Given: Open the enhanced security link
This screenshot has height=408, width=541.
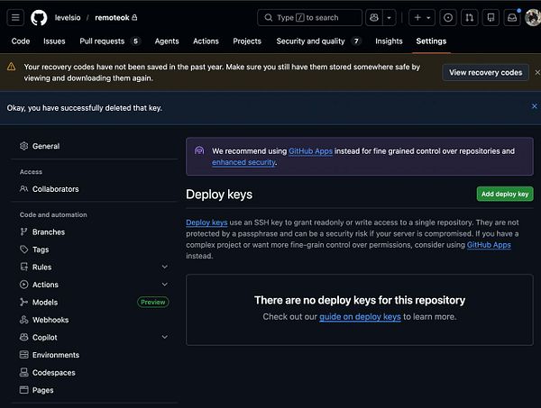Looking at the screenshot, I should pos(243,162).
